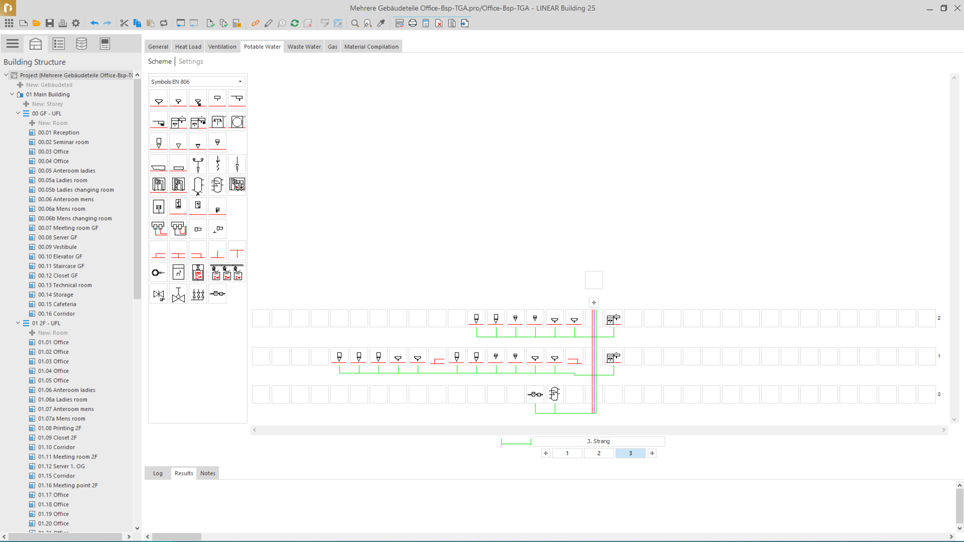Select riser number 2 button
This screenshot has width=964, height=542.
[599, 453]
